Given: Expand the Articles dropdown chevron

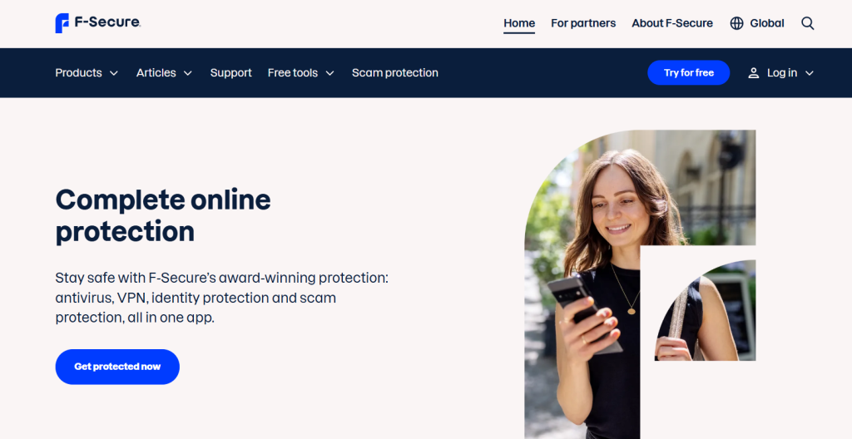Looking at the screenshot, I should pos(187,73).
